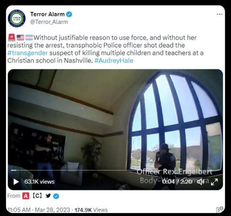231x216 pixels.
Task: Toggle the video volume speaker icon
Action: (x=201, y=182)
